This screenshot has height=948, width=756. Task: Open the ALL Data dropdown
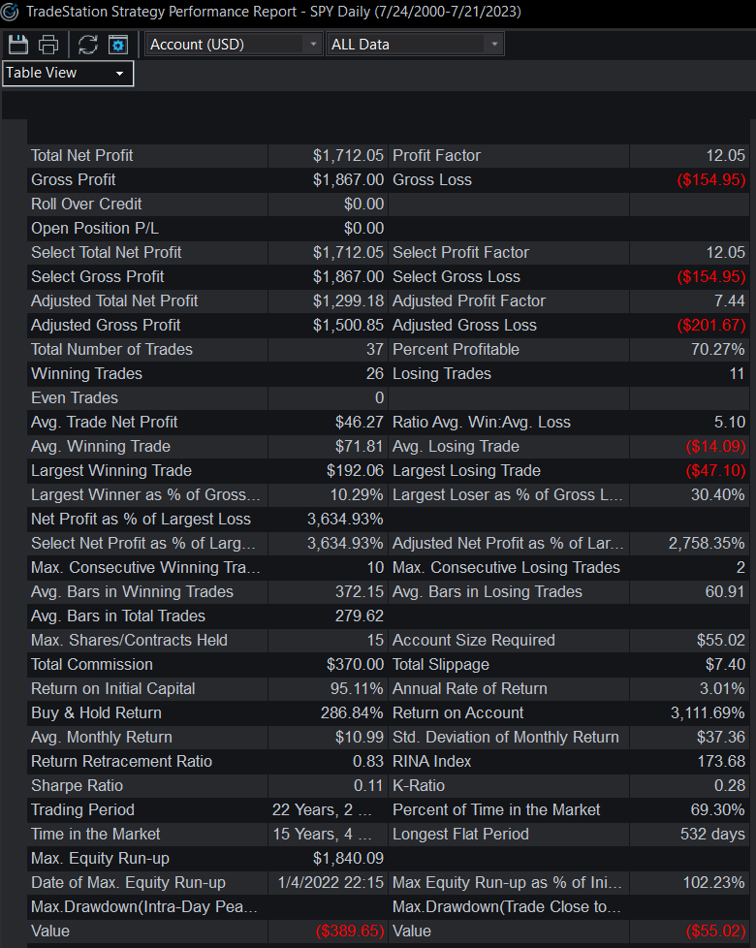pyautogui.click(x=415, y=45)
